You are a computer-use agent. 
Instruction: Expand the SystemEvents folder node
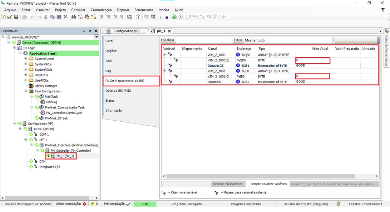[26, 59]
